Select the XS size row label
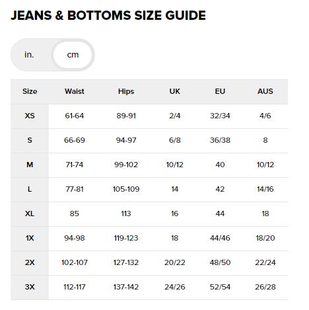The image size is (309, 310). click(30, 116)
